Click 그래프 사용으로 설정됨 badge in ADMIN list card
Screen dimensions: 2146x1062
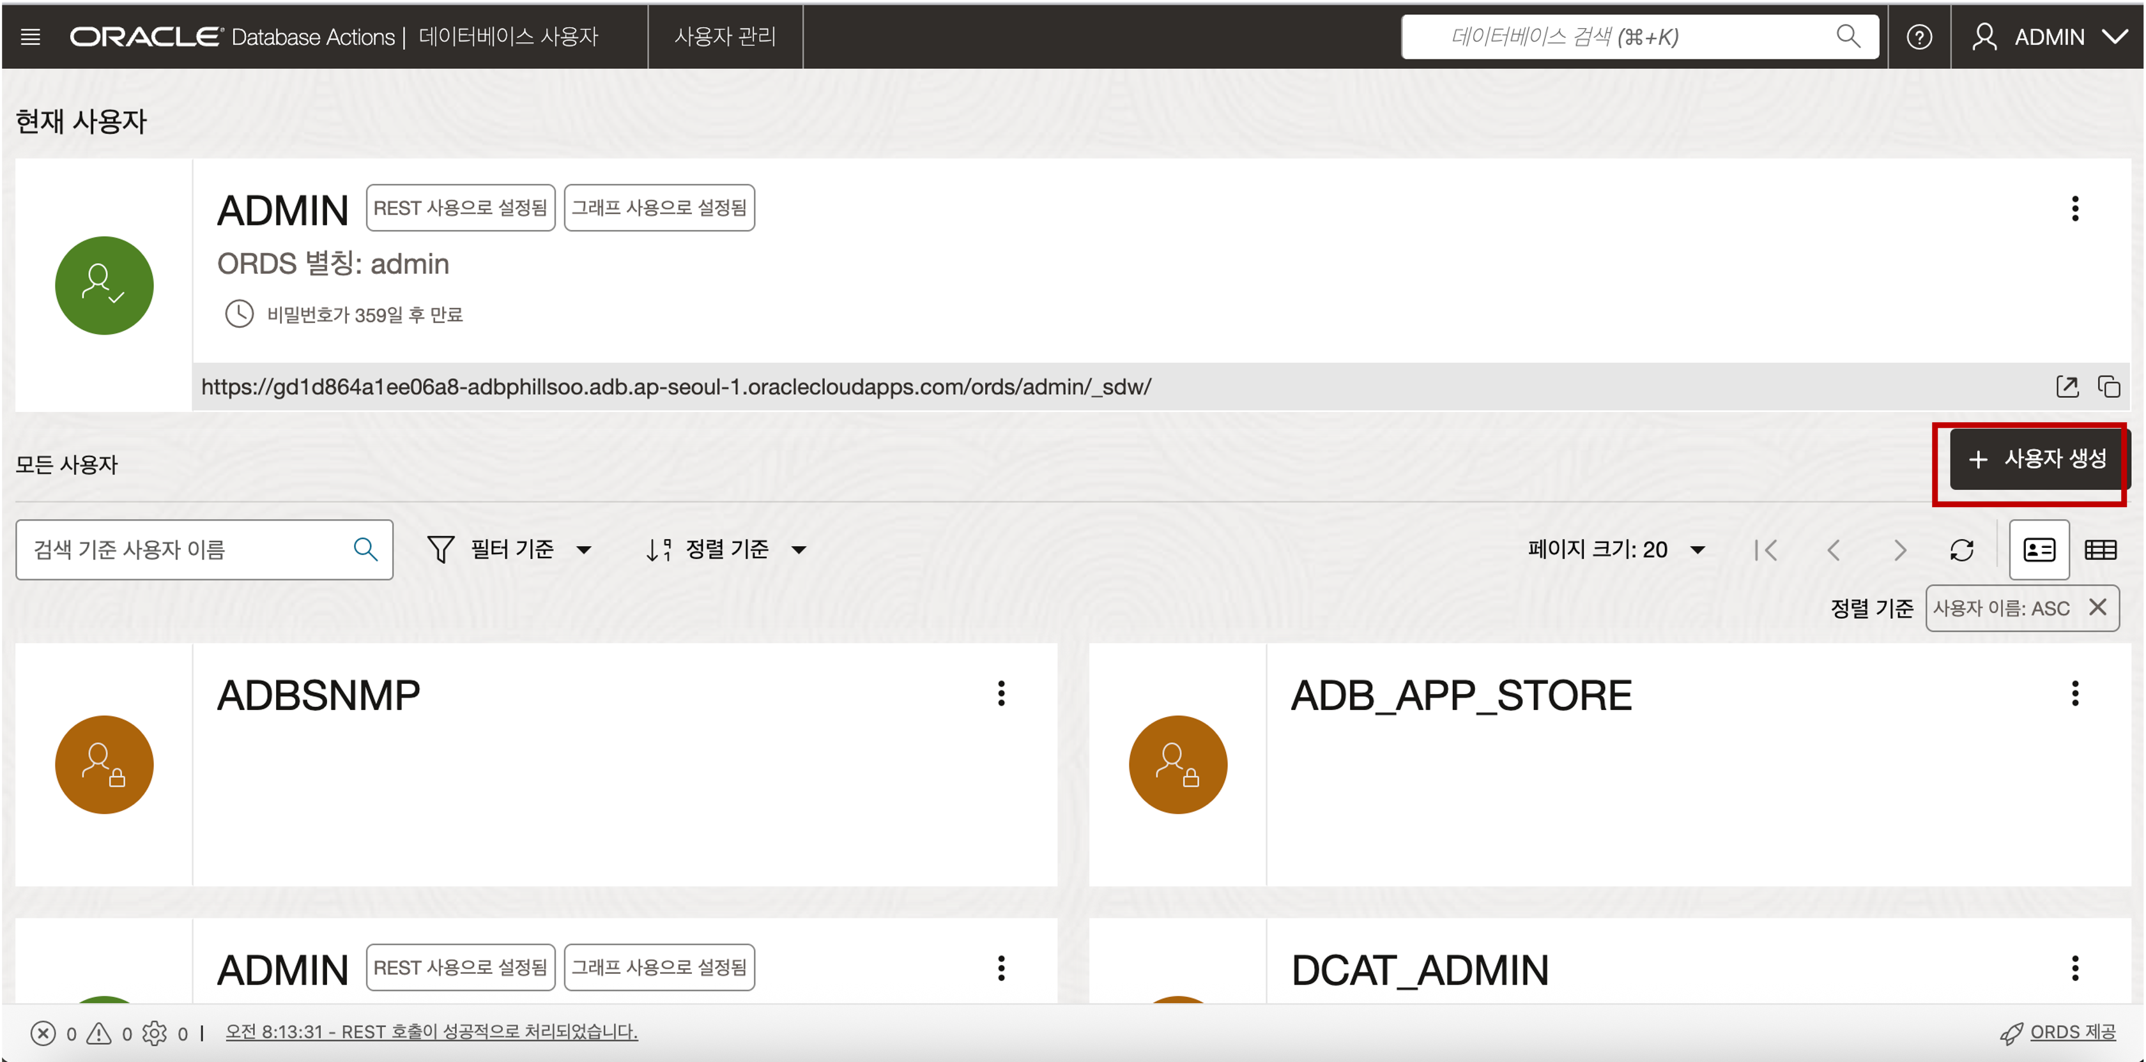[659, 967]
